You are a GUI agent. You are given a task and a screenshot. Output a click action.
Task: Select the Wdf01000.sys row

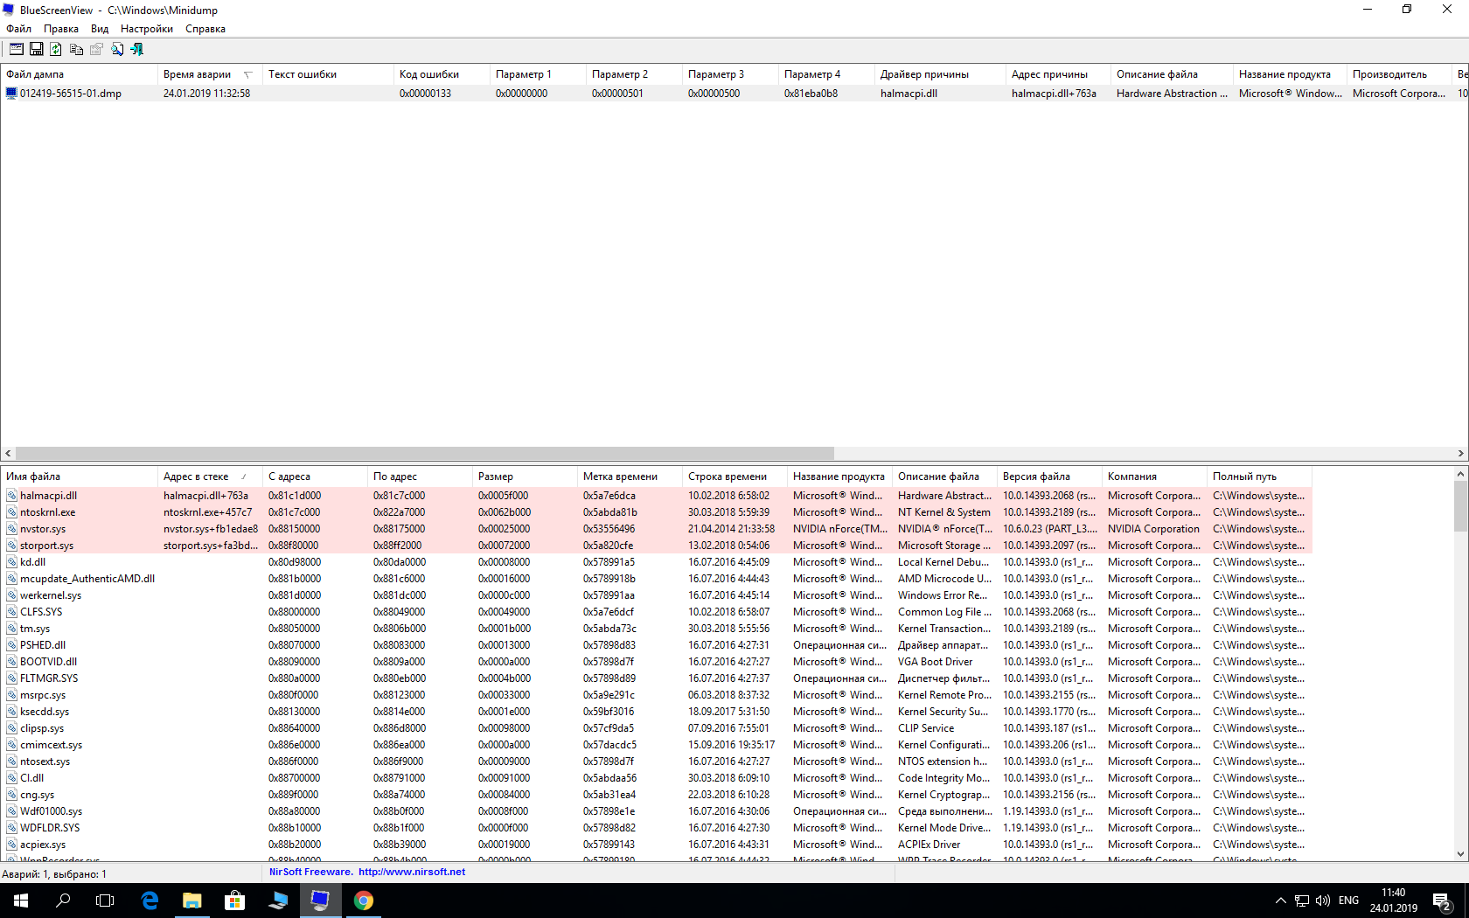(x=656, y=811)
